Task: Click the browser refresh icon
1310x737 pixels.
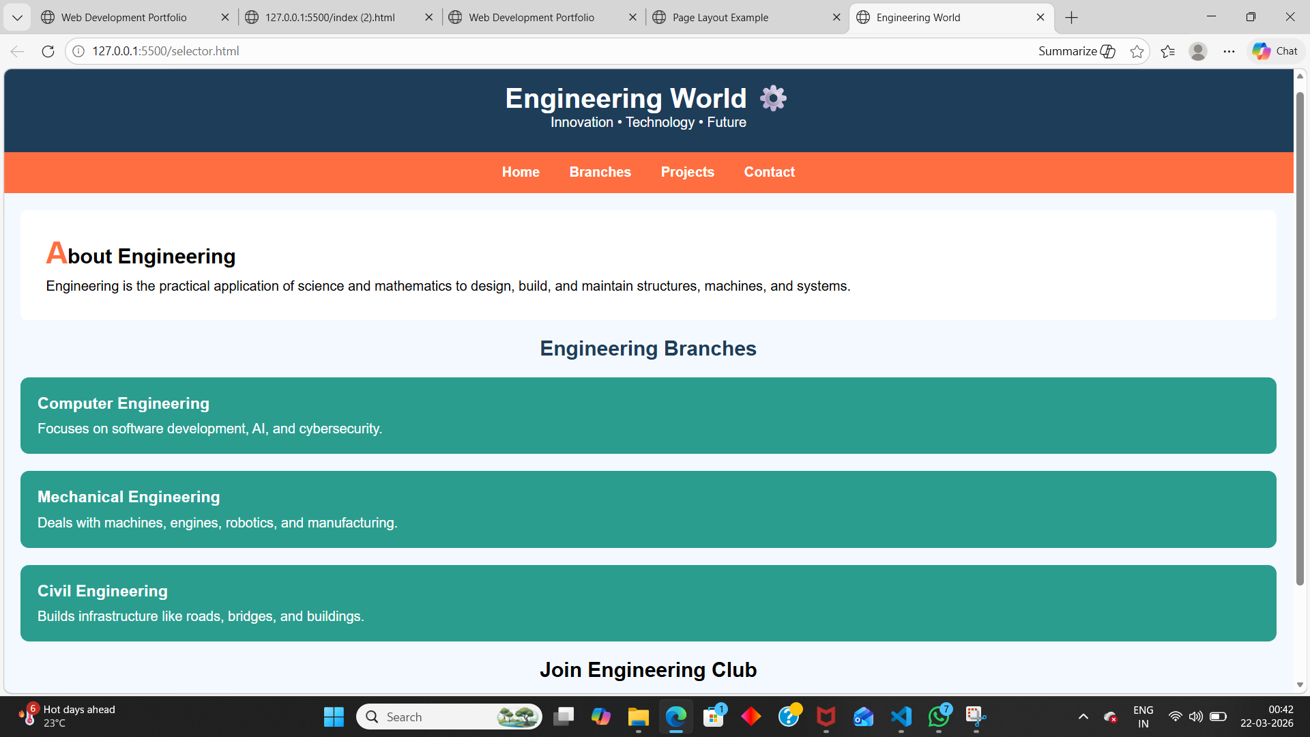Action: [48, 51]
